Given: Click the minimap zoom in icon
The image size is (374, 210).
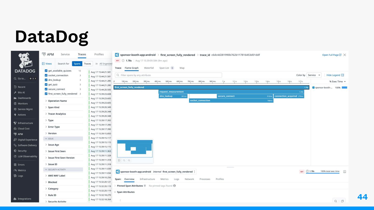Looking at the screenshot, I should (129, 160).
